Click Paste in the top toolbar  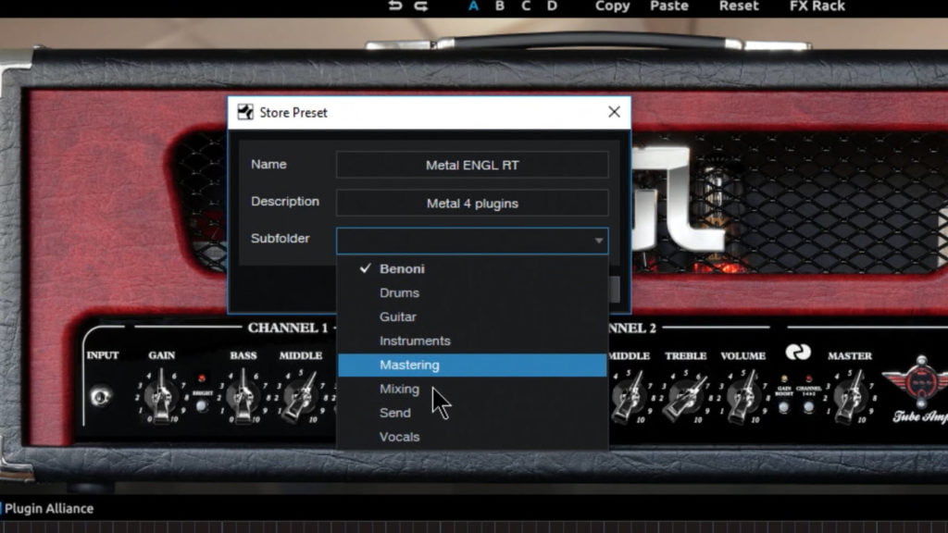[x=669, y=6]
